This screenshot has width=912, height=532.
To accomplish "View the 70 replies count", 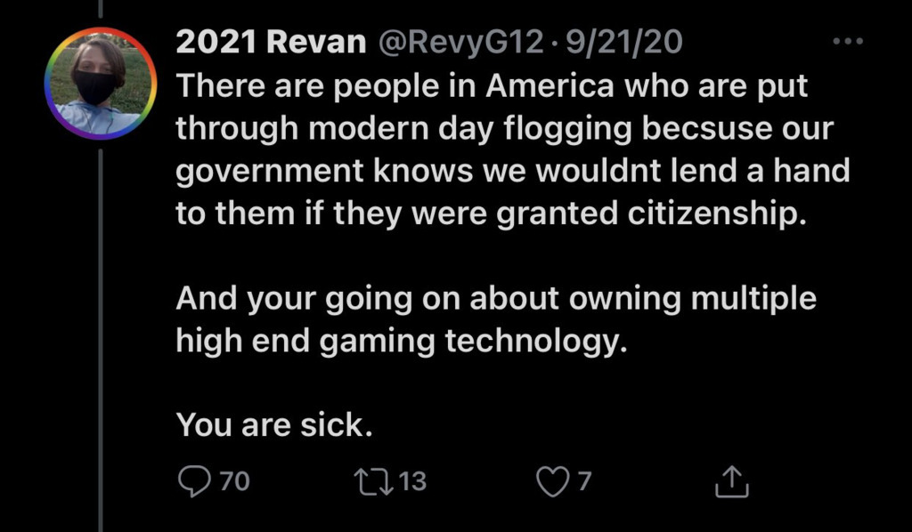I will point(234,481).
